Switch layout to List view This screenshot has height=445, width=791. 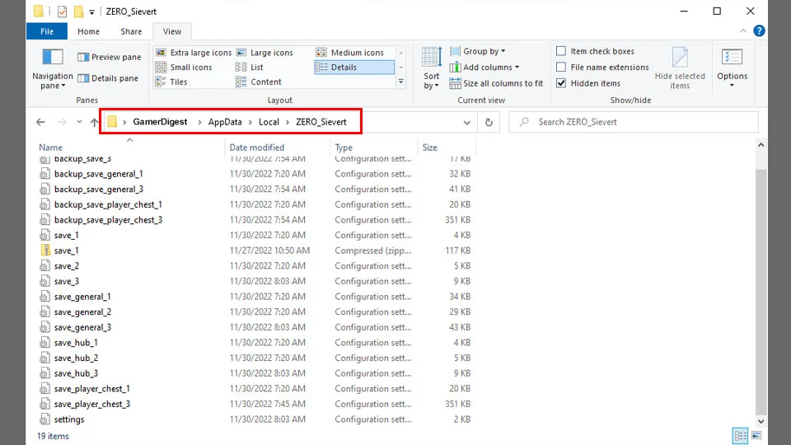click(x=250, y=67)
